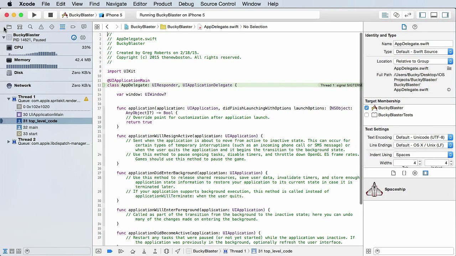This screenshot has width=456, height=256.
Task: Show the Project navigator folder icon
Action: (x=9, y=27)
